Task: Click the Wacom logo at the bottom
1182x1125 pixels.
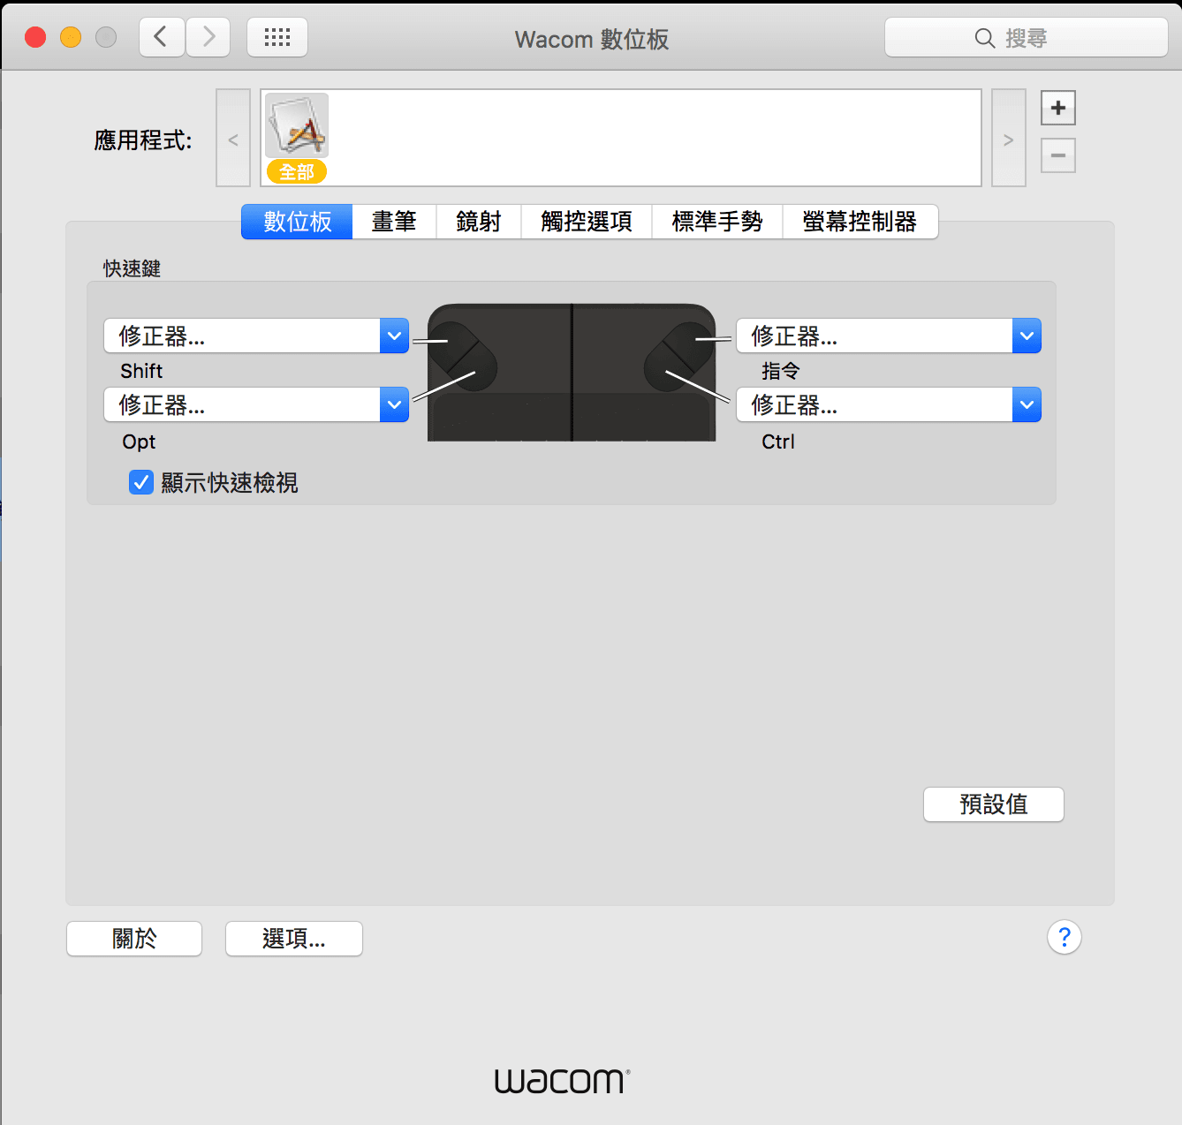Action: pyautogui.click(x=562, y=1081)
